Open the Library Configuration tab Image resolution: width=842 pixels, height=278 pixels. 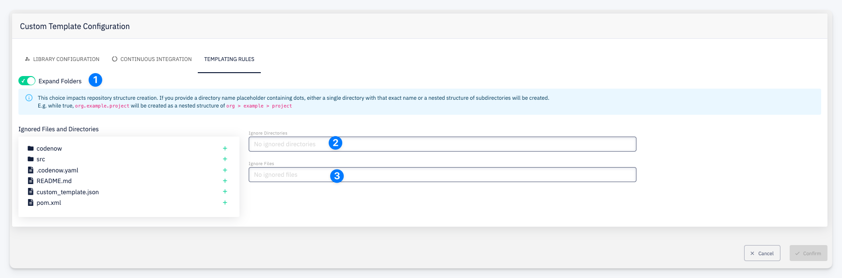coord(62,59)
